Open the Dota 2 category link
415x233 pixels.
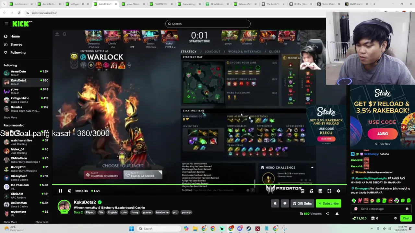(x=78, y=212)
